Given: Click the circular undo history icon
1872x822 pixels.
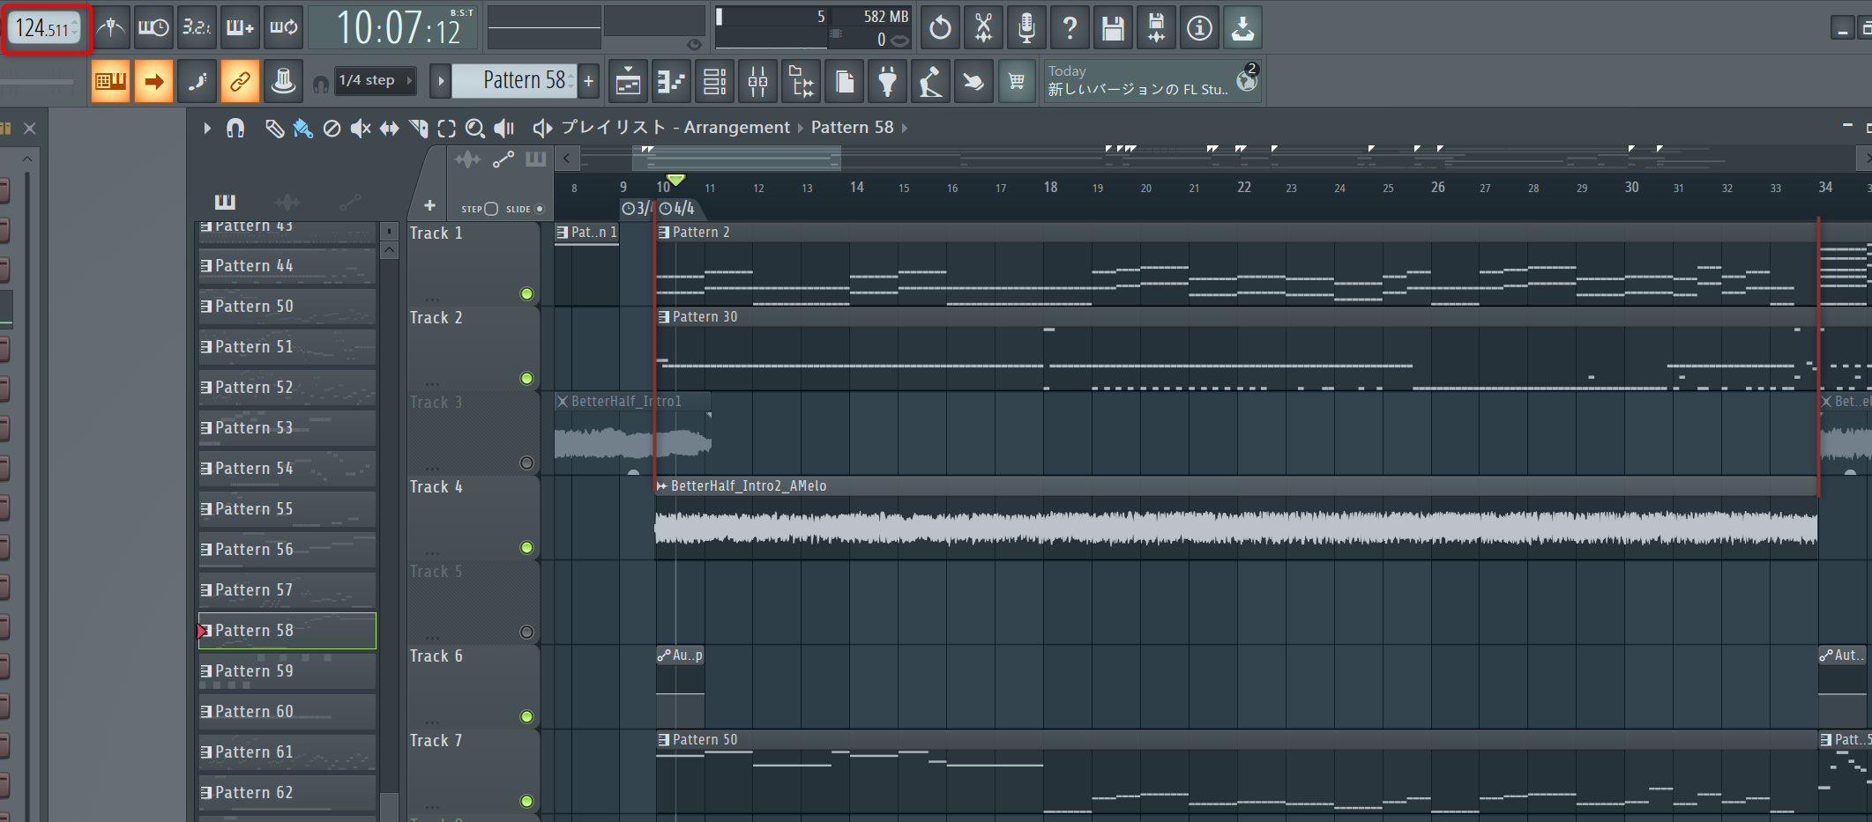Looking at the screenshot, I should 941,28.
